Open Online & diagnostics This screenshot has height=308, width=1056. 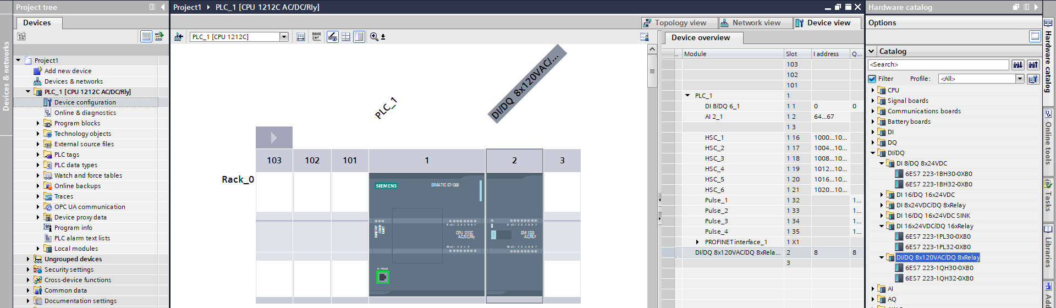pos(85,113)
